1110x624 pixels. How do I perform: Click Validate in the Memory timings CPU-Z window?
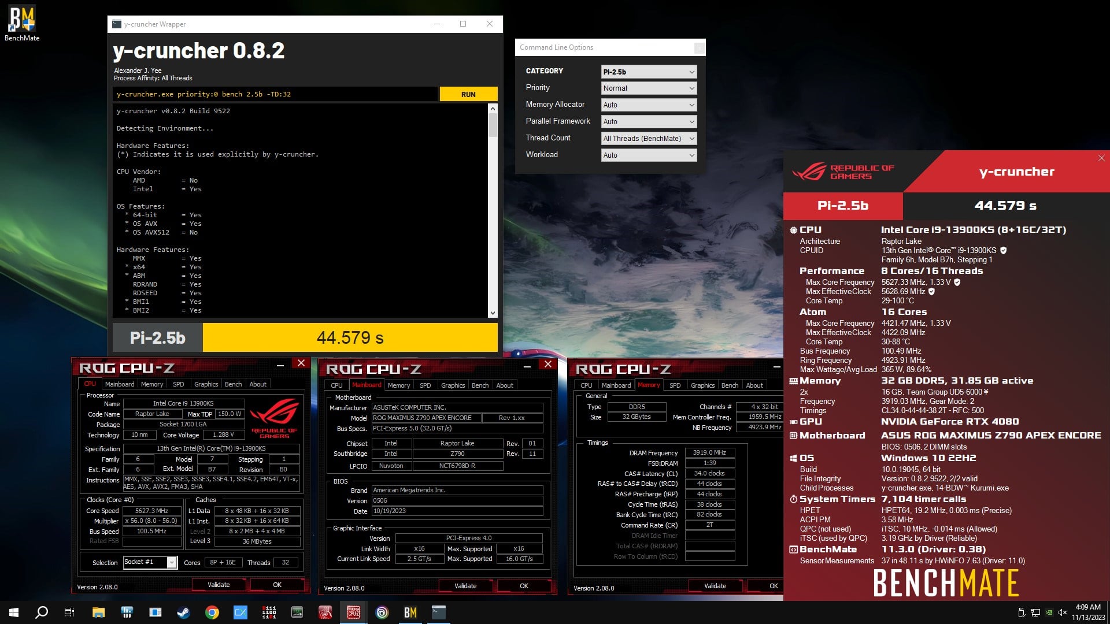click(x=715, y=586)
